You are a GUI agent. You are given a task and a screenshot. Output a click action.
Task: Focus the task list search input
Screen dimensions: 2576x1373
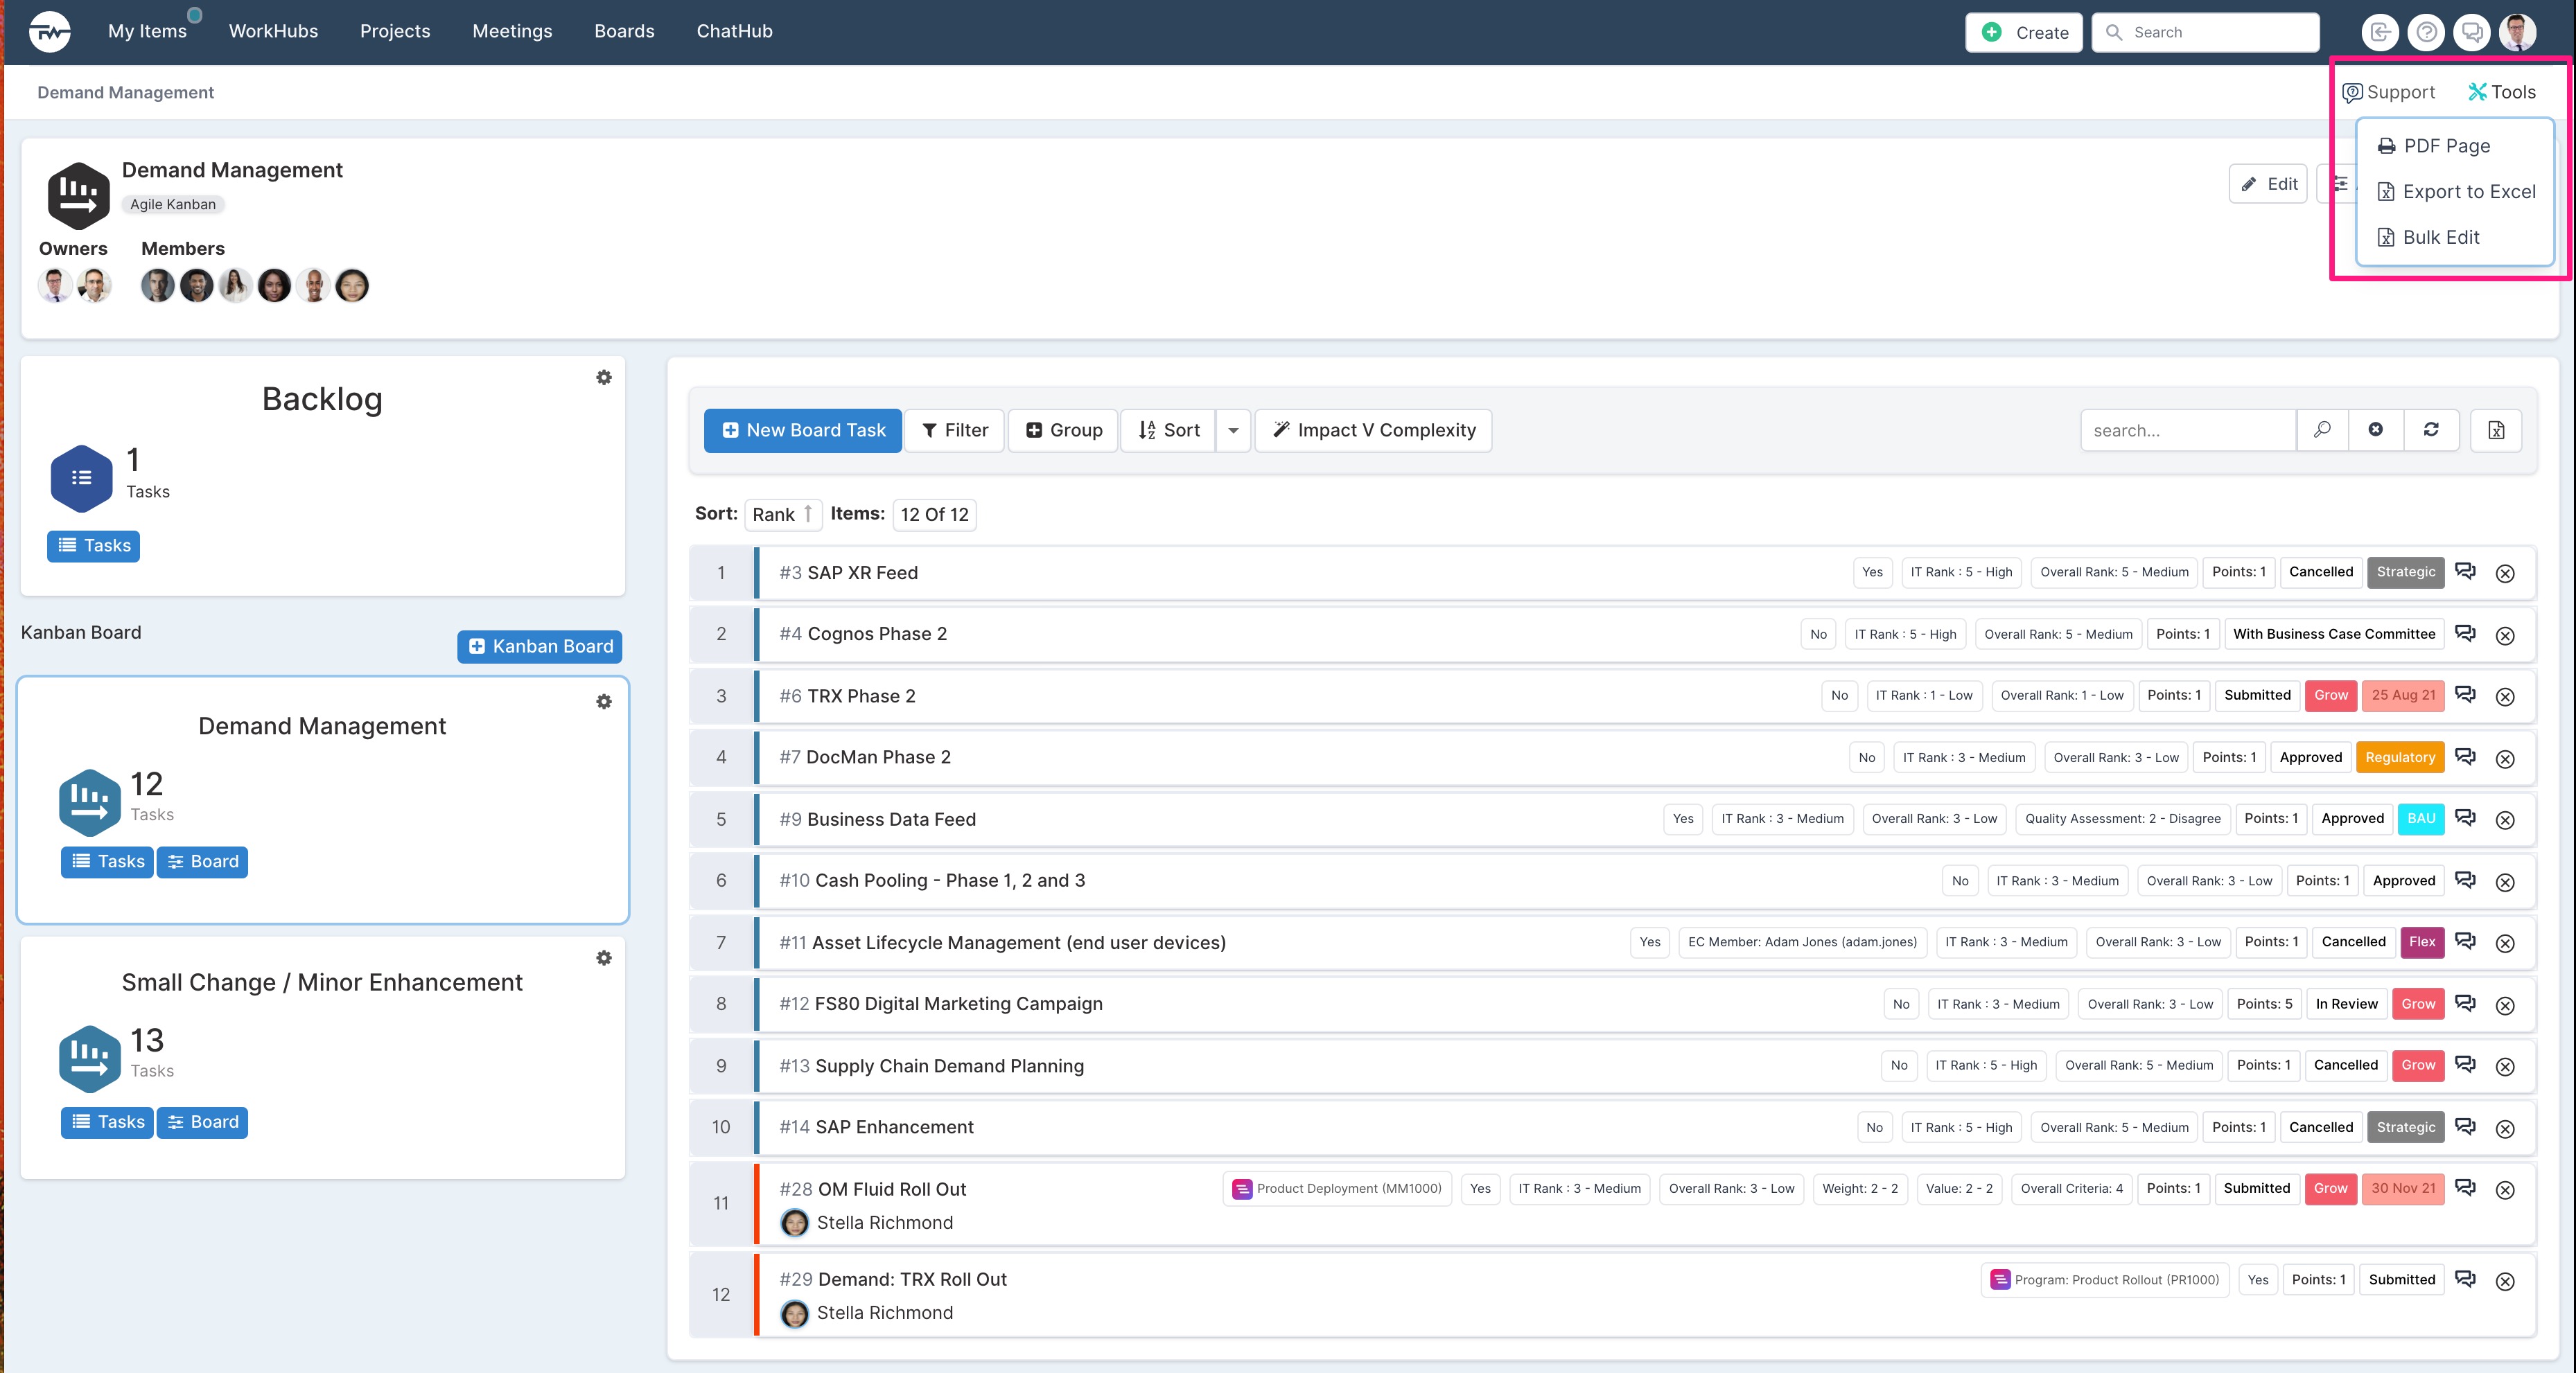2188,429
